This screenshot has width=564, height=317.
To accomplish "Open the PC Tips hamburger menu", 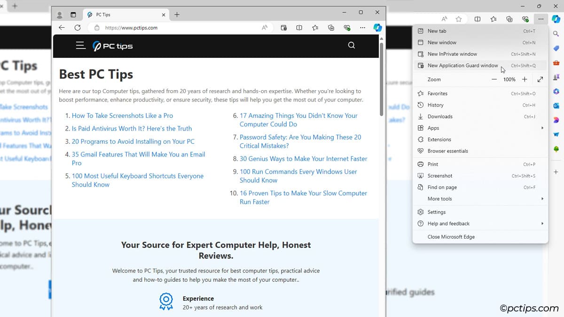I will tap(81, 46).
